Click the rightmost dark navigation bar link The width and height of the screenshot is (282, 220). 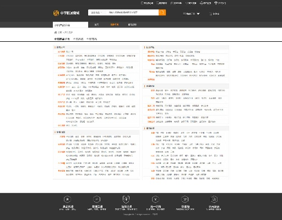(x=132, y=25)
